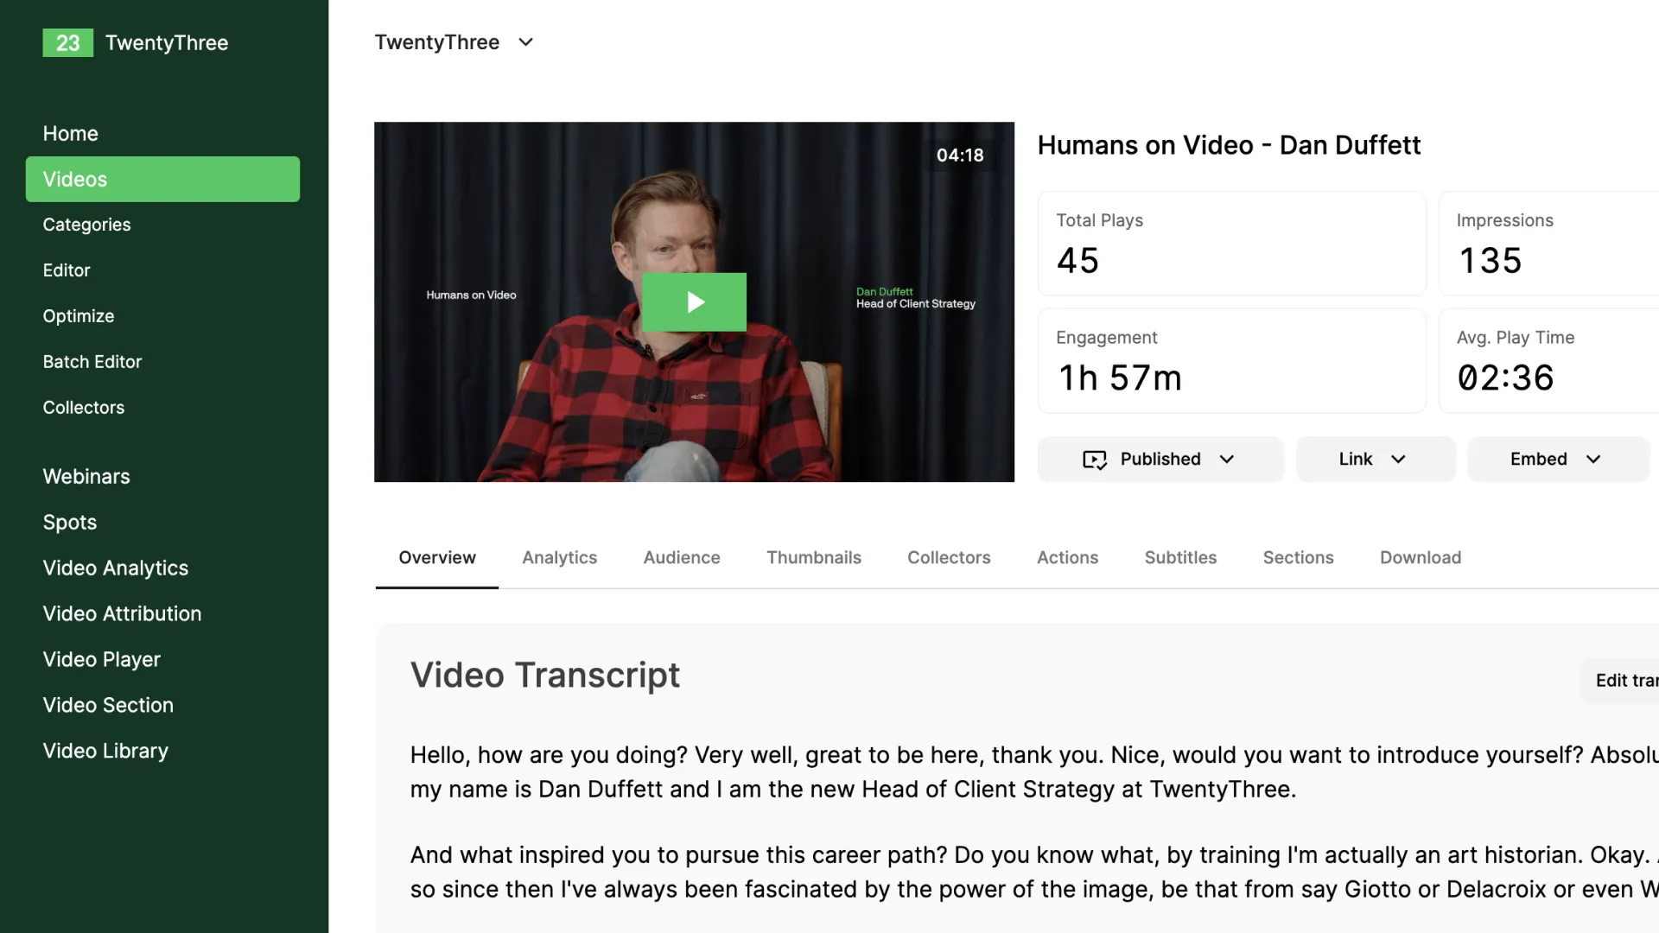The width and height of the screenshot is (1659, 933).
Task: Open Spots in the sidebar
Action: pos(70,523)
